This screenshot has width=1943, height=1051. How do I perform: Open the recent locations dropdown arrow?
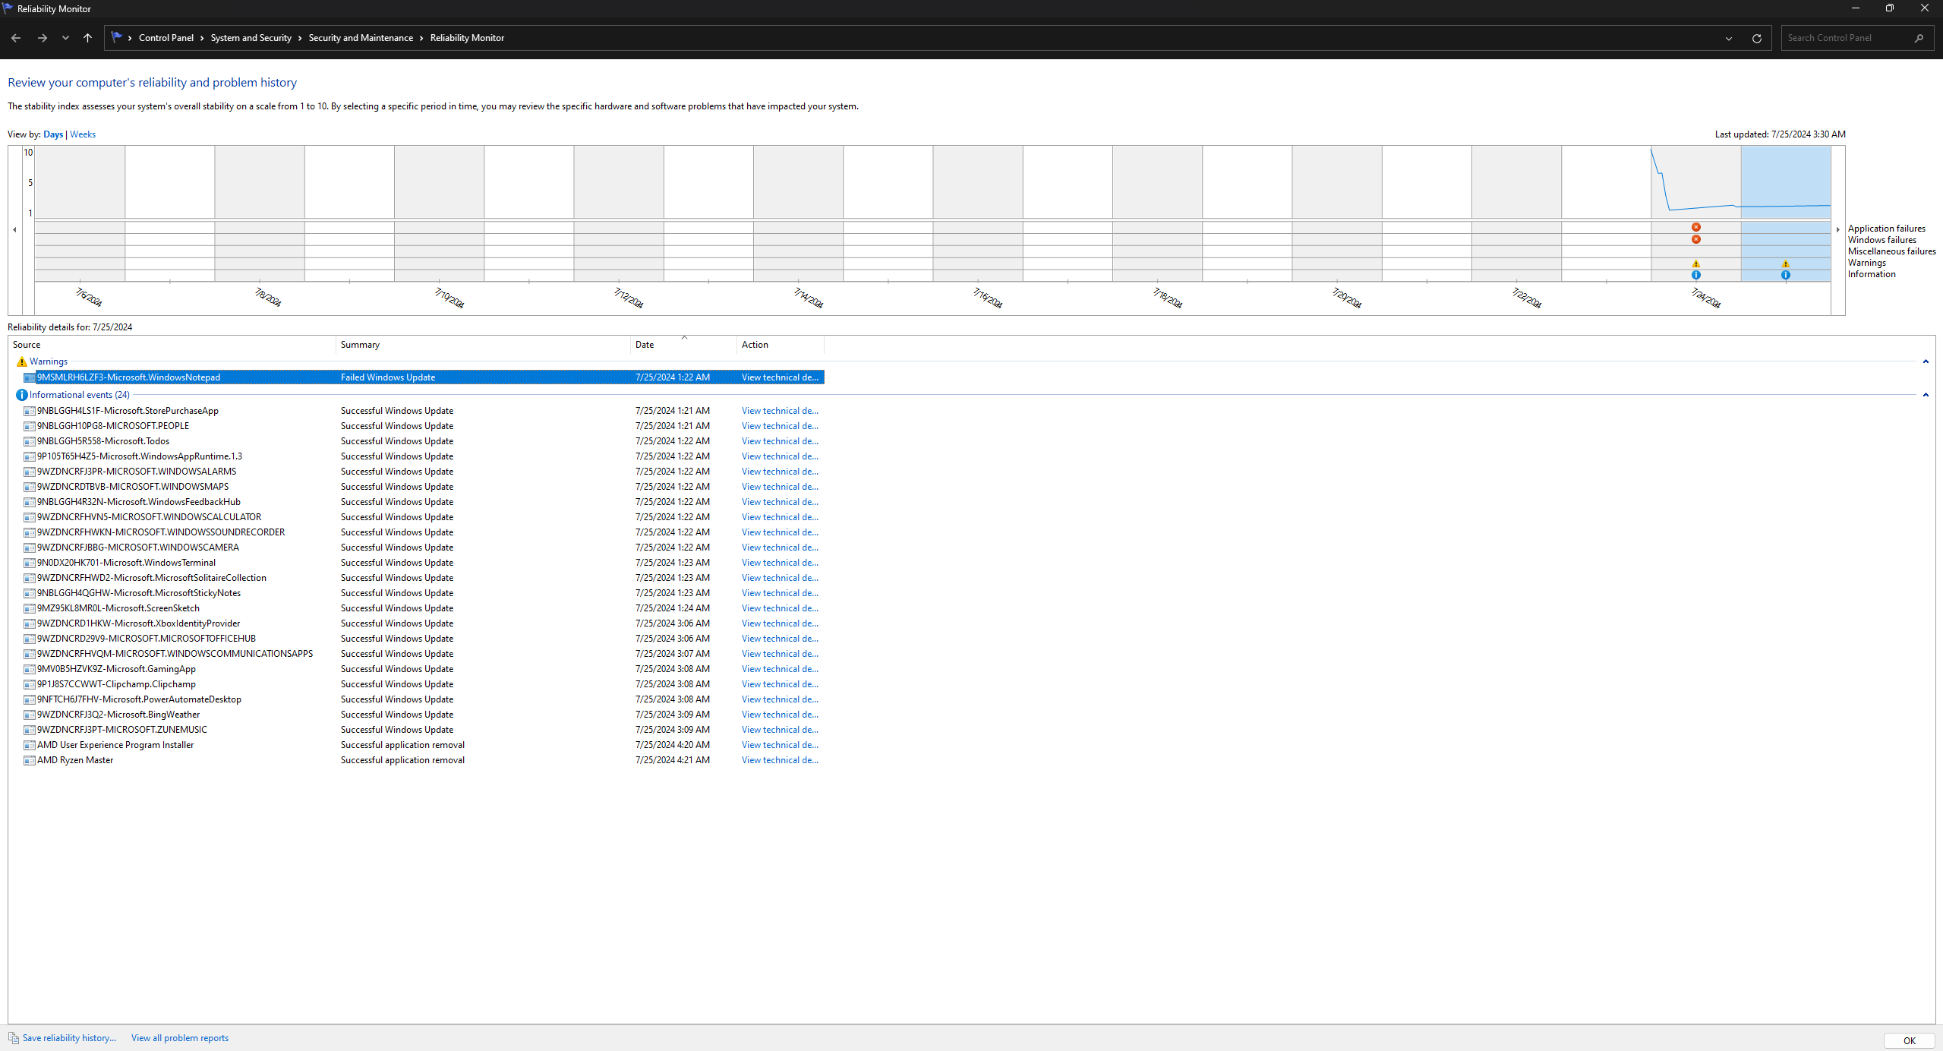point(65,38)
